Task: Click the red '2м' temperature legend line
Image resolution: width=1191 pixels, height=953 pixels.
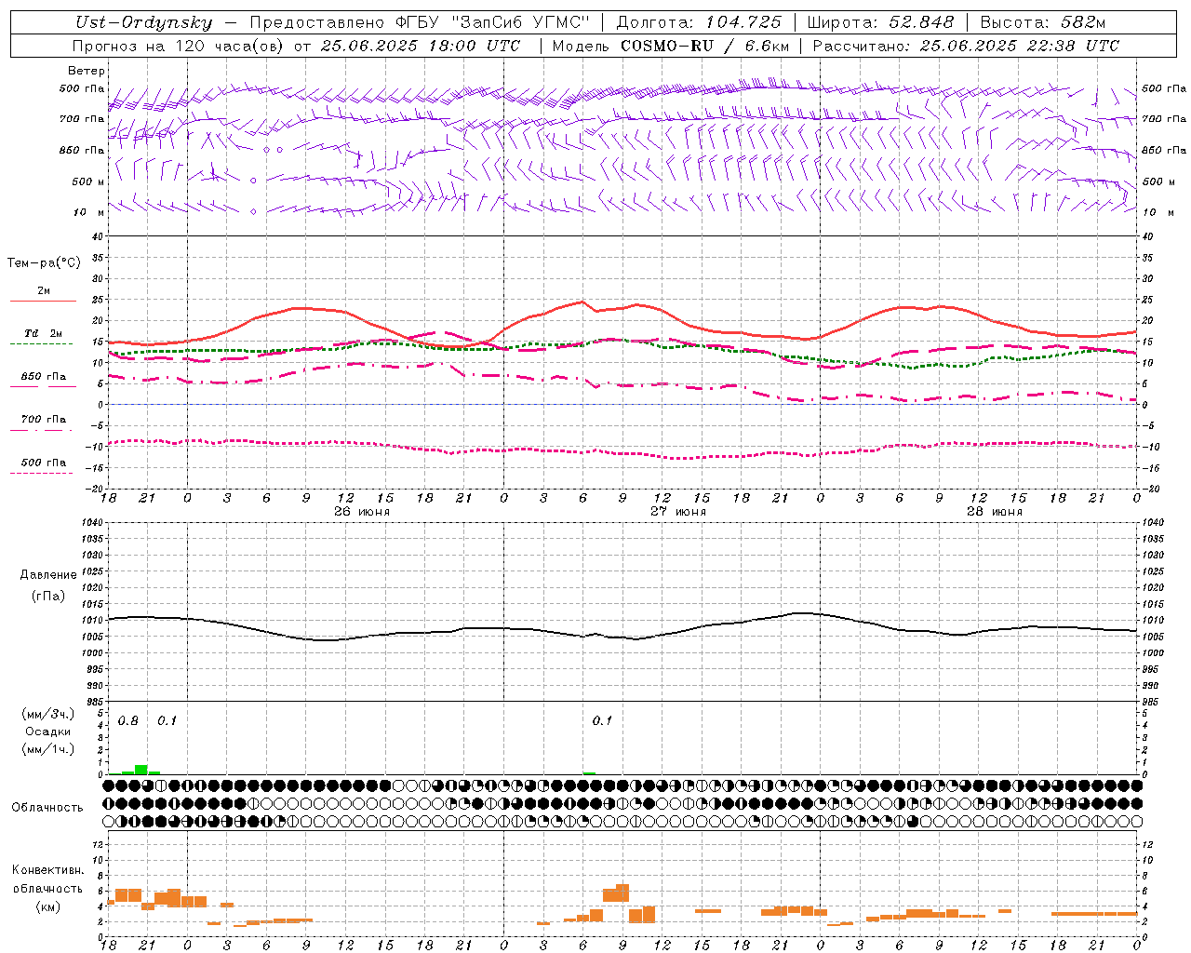Action: 43,301
